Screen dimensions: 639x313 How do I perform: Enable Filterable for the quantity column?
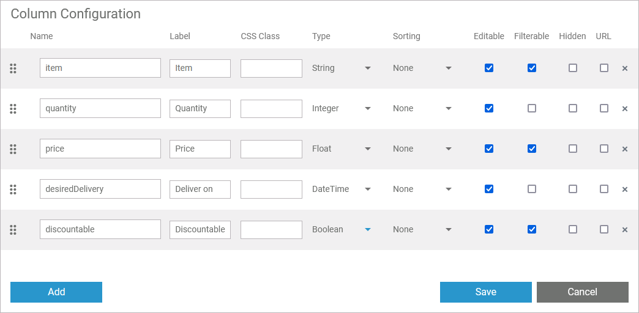pyautogui.click(x=531, y=108)
